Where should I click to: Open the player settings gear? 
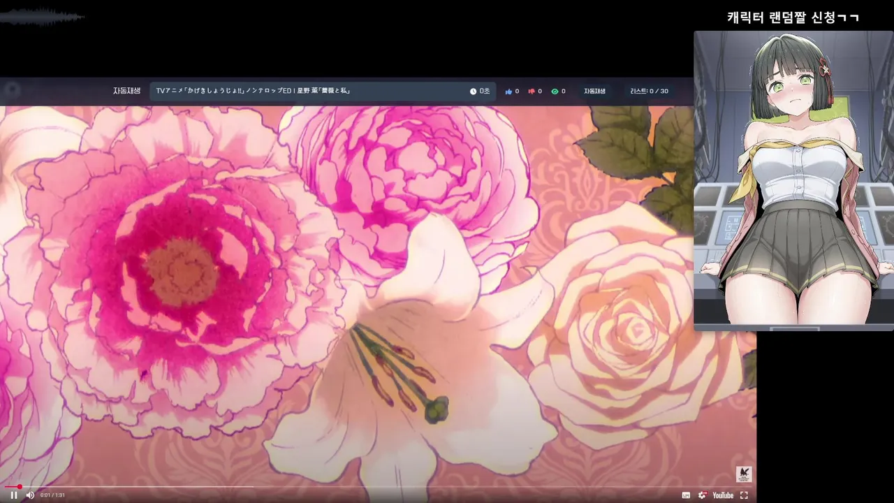coord(703,495)
